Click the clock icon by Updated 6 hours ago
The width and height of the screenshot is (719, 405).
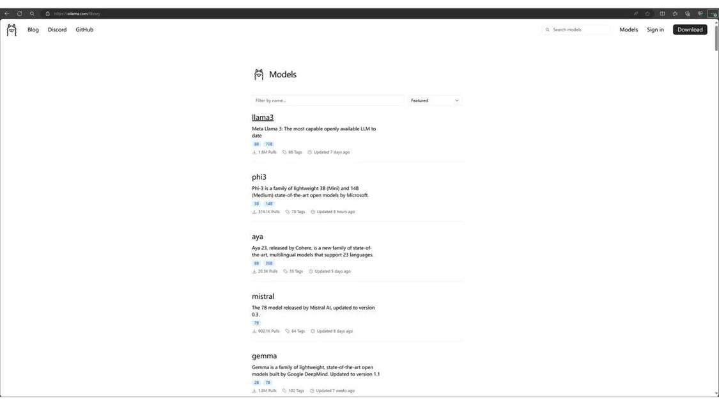coord(313,212)
